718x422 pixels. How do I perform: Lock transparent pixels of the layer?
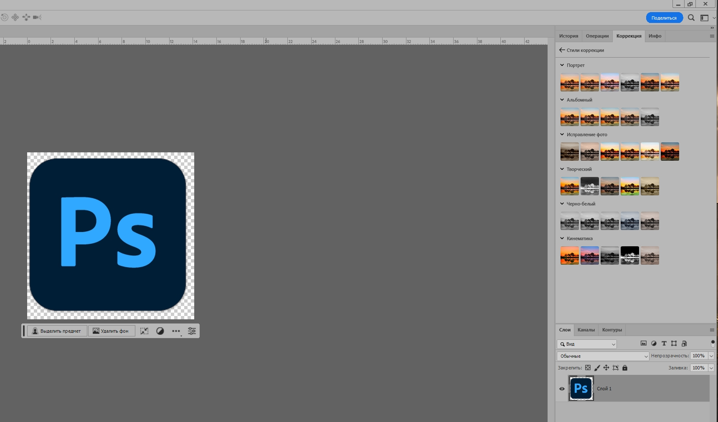tap(588, 368)
